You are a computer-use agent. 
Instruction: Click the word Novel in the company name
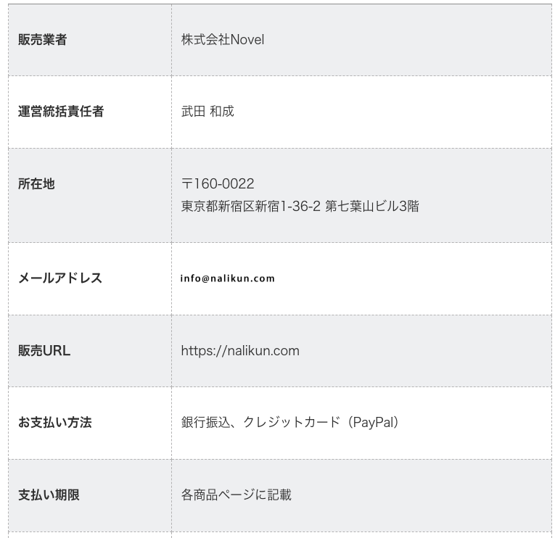(x=247, y=40)
